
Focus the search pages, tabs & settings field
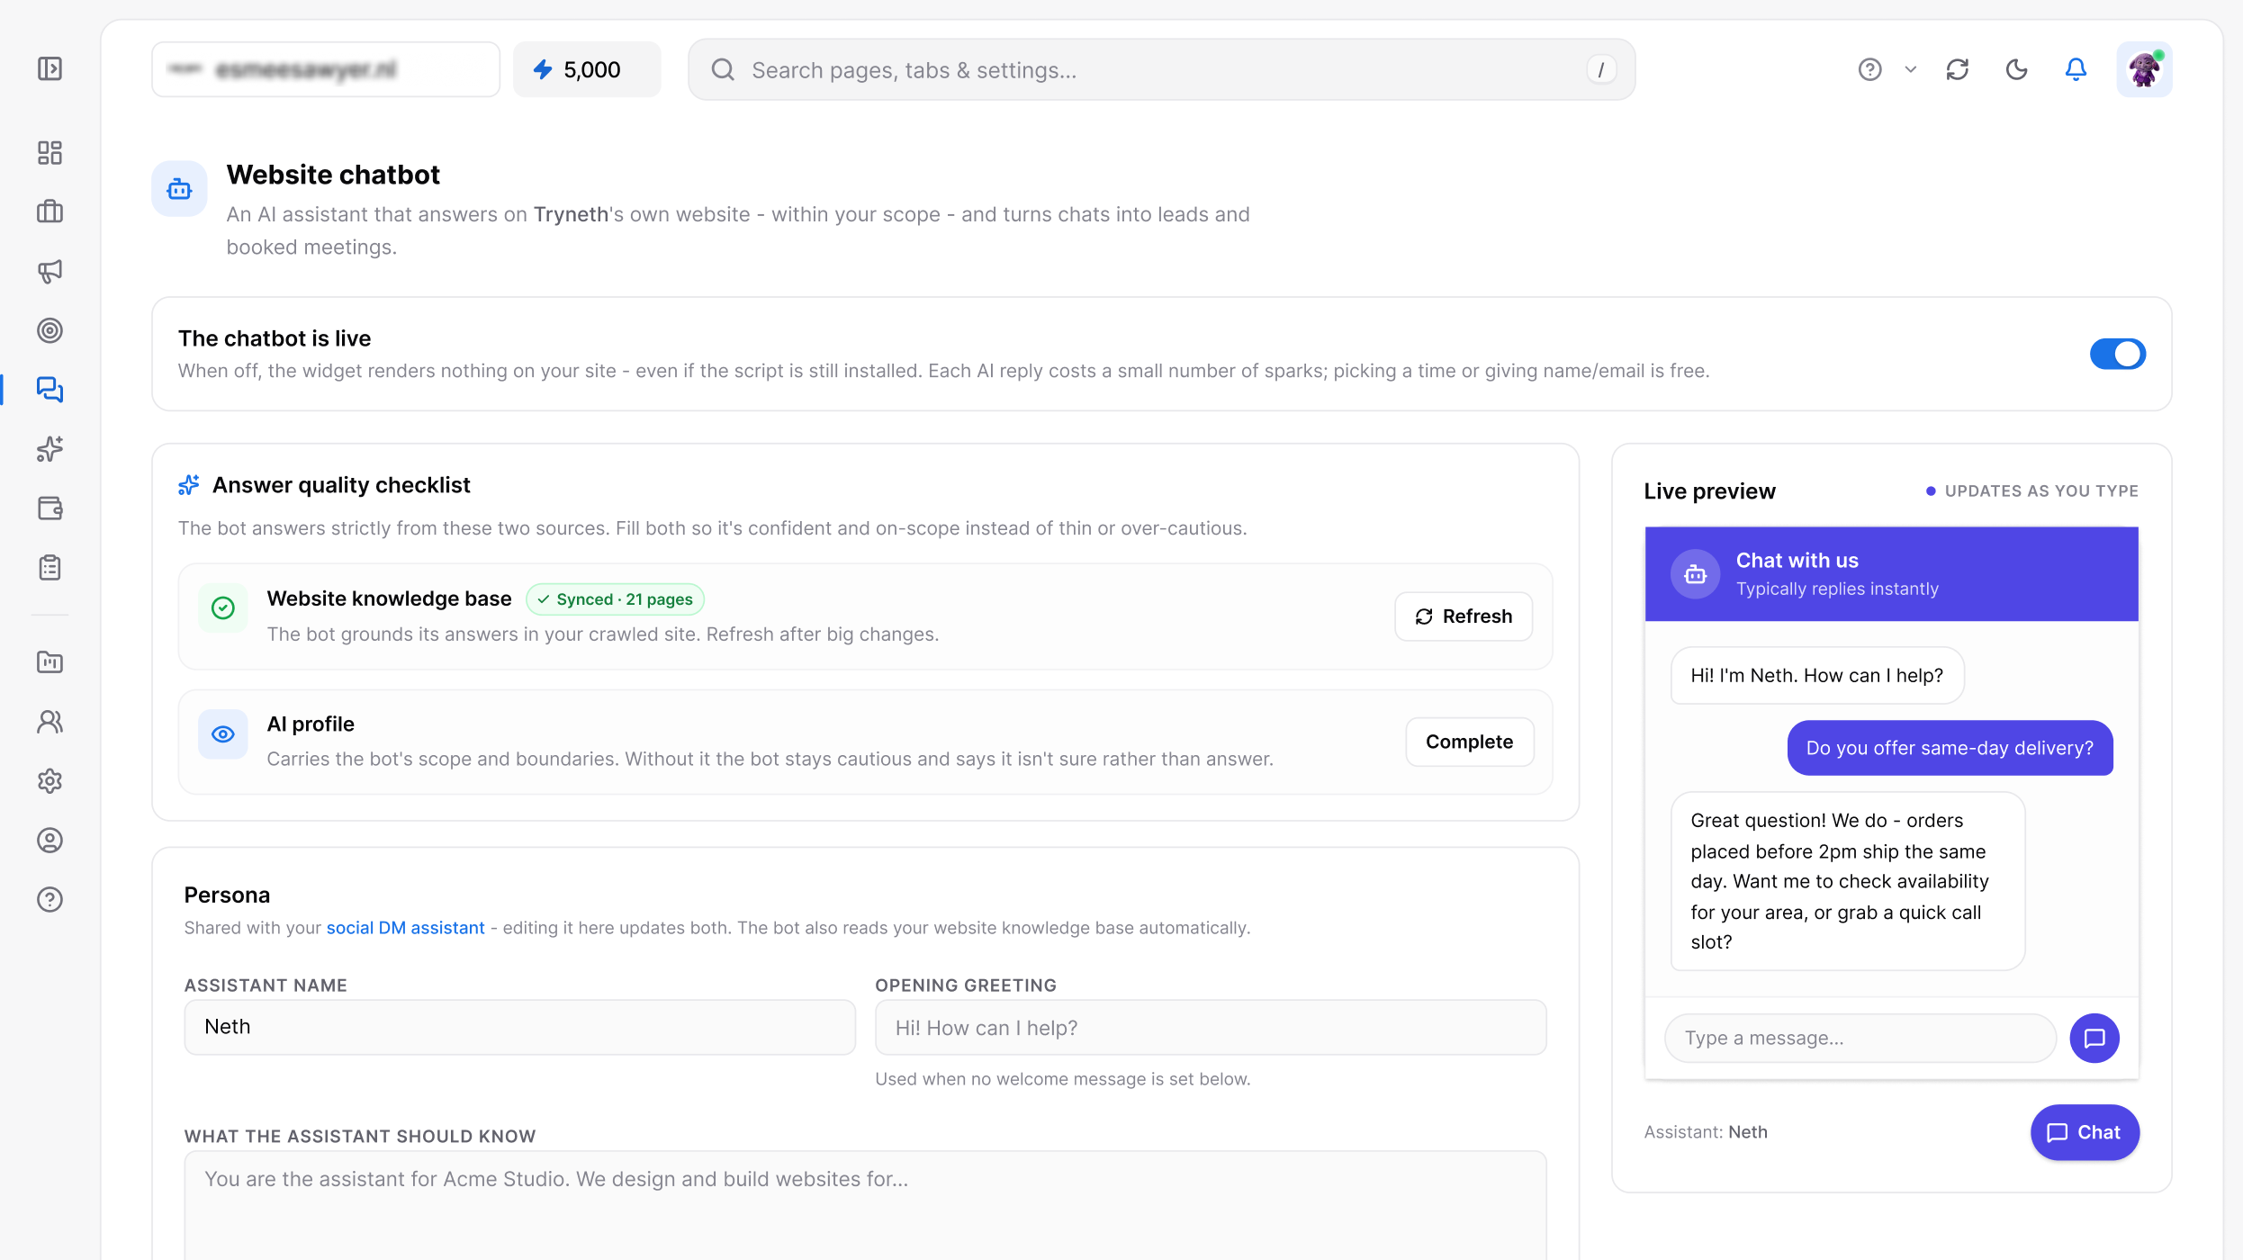1161,69
